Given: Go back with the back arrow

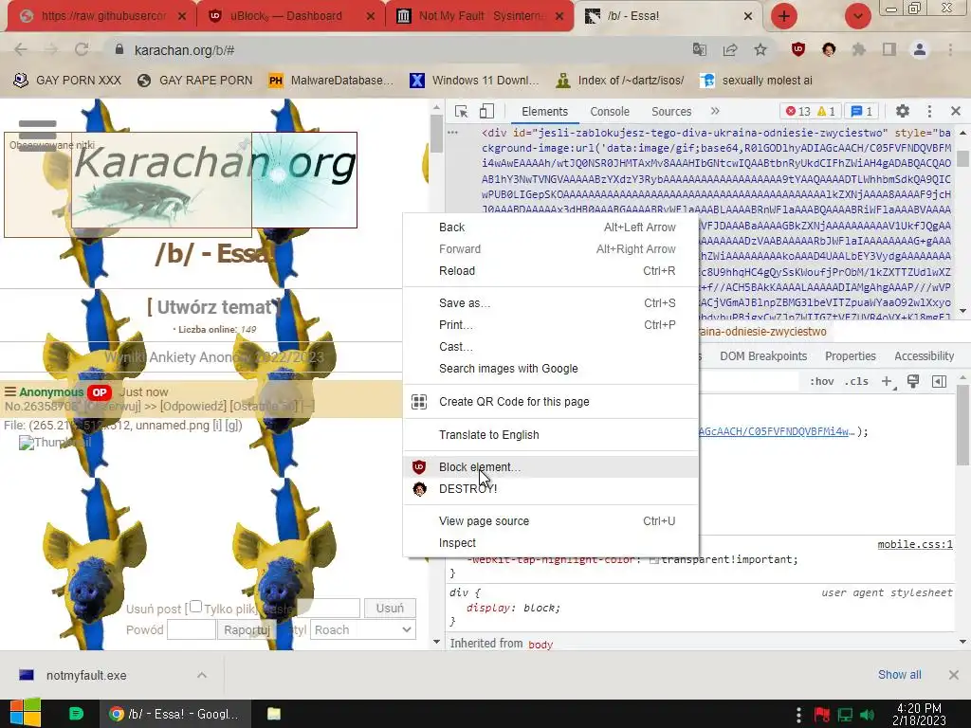Looking at the screenshot, I should point(21,49).
